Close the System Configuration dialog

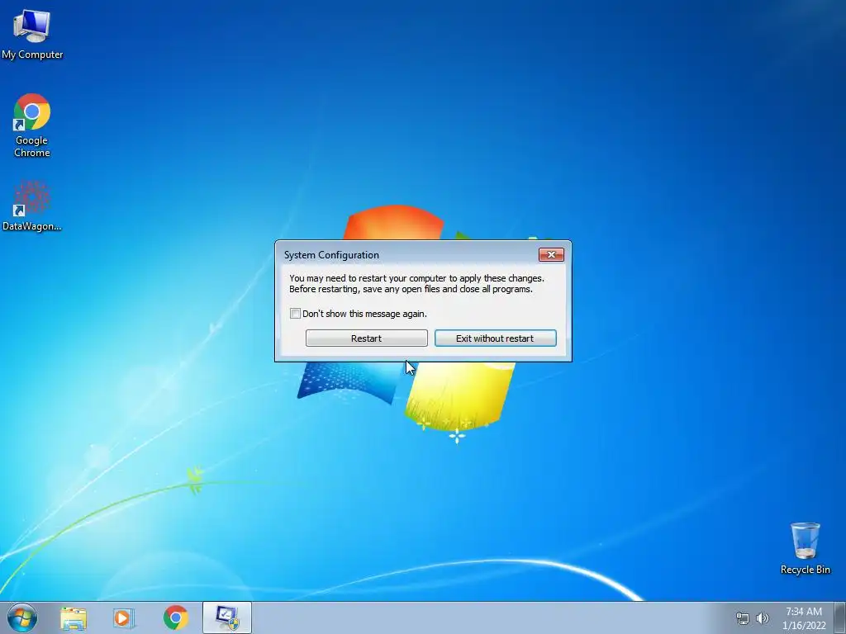pos(551,255)
